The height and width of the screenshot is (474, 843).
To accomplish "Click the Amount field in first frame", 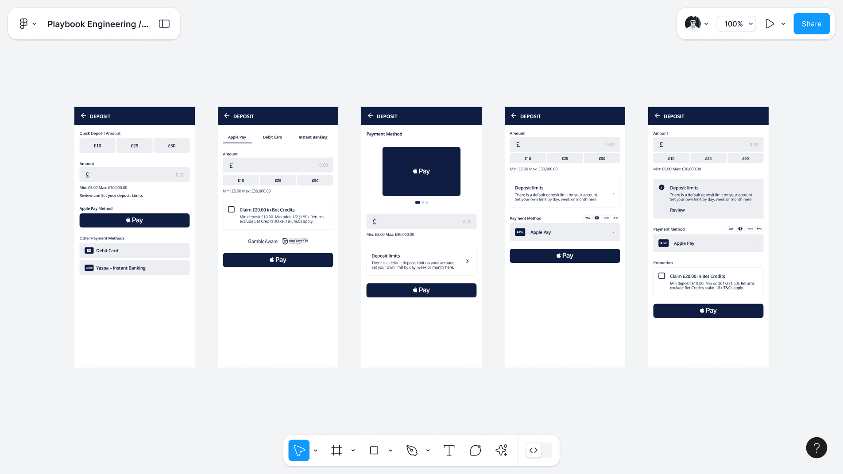I will (x=135, y=175).
